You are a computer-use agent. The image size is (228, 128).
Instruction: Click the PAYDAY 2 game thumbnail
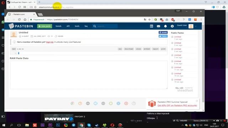[59, 118]
